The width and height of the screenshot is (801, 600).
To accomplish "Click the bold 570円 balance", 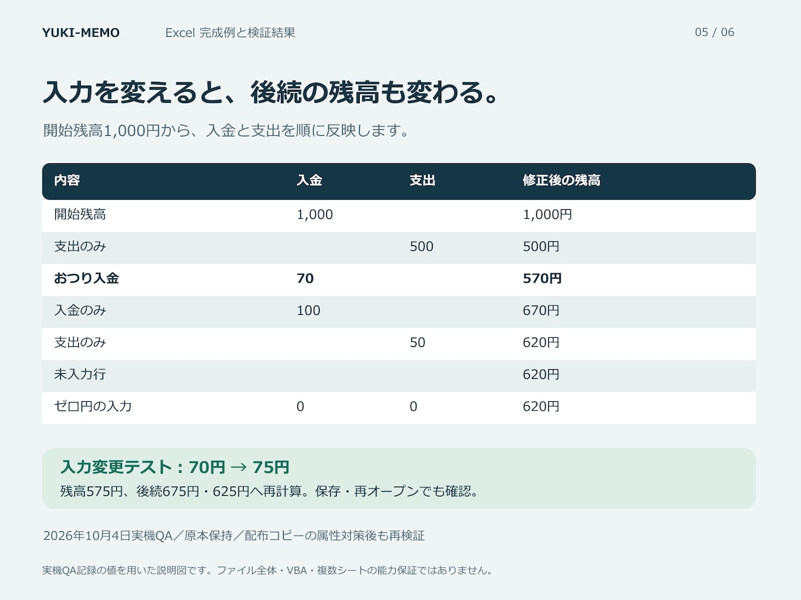I will [542, 279].
